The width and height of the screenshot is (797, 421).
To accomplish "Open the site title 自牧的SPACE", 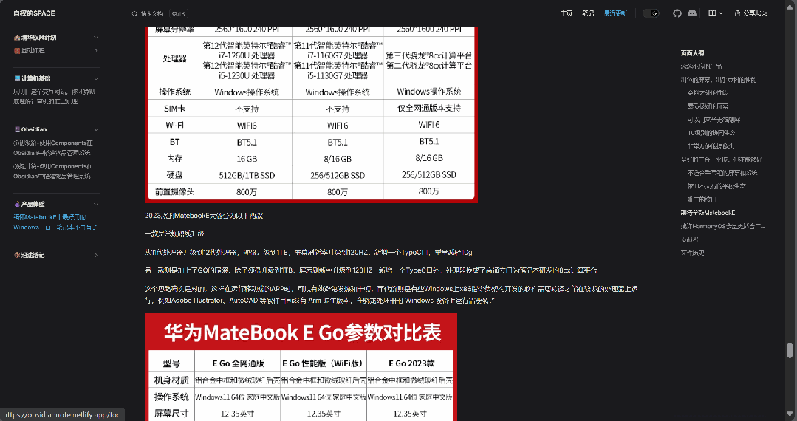I will (34, 13).
